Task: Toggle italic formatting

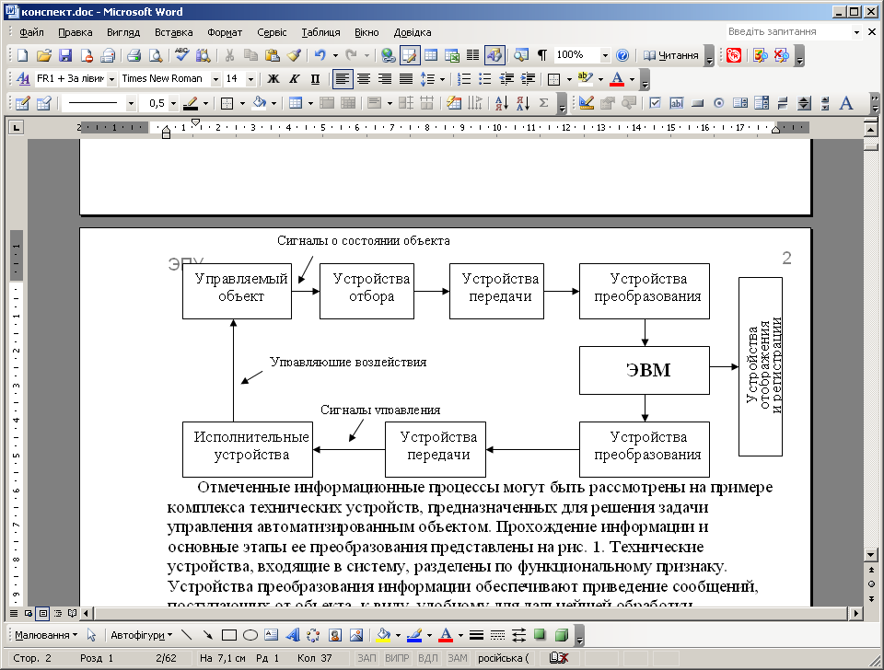Action: (x=295, y=79)
